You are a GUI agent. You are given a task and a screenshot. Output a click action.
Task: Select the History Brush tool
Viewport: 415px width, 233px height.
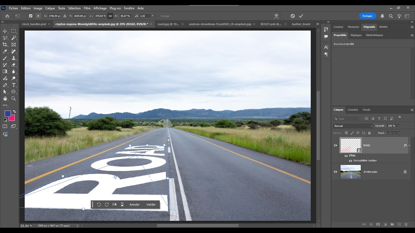5,65
